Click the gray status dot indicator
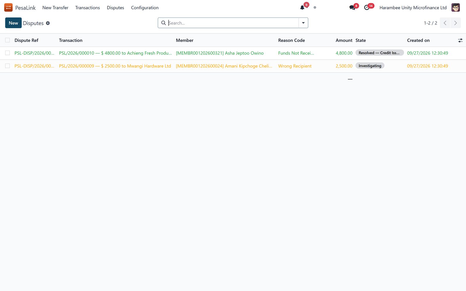 point(315,8)
